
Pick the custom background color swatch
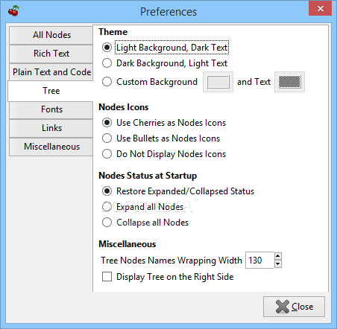(218, 82)
